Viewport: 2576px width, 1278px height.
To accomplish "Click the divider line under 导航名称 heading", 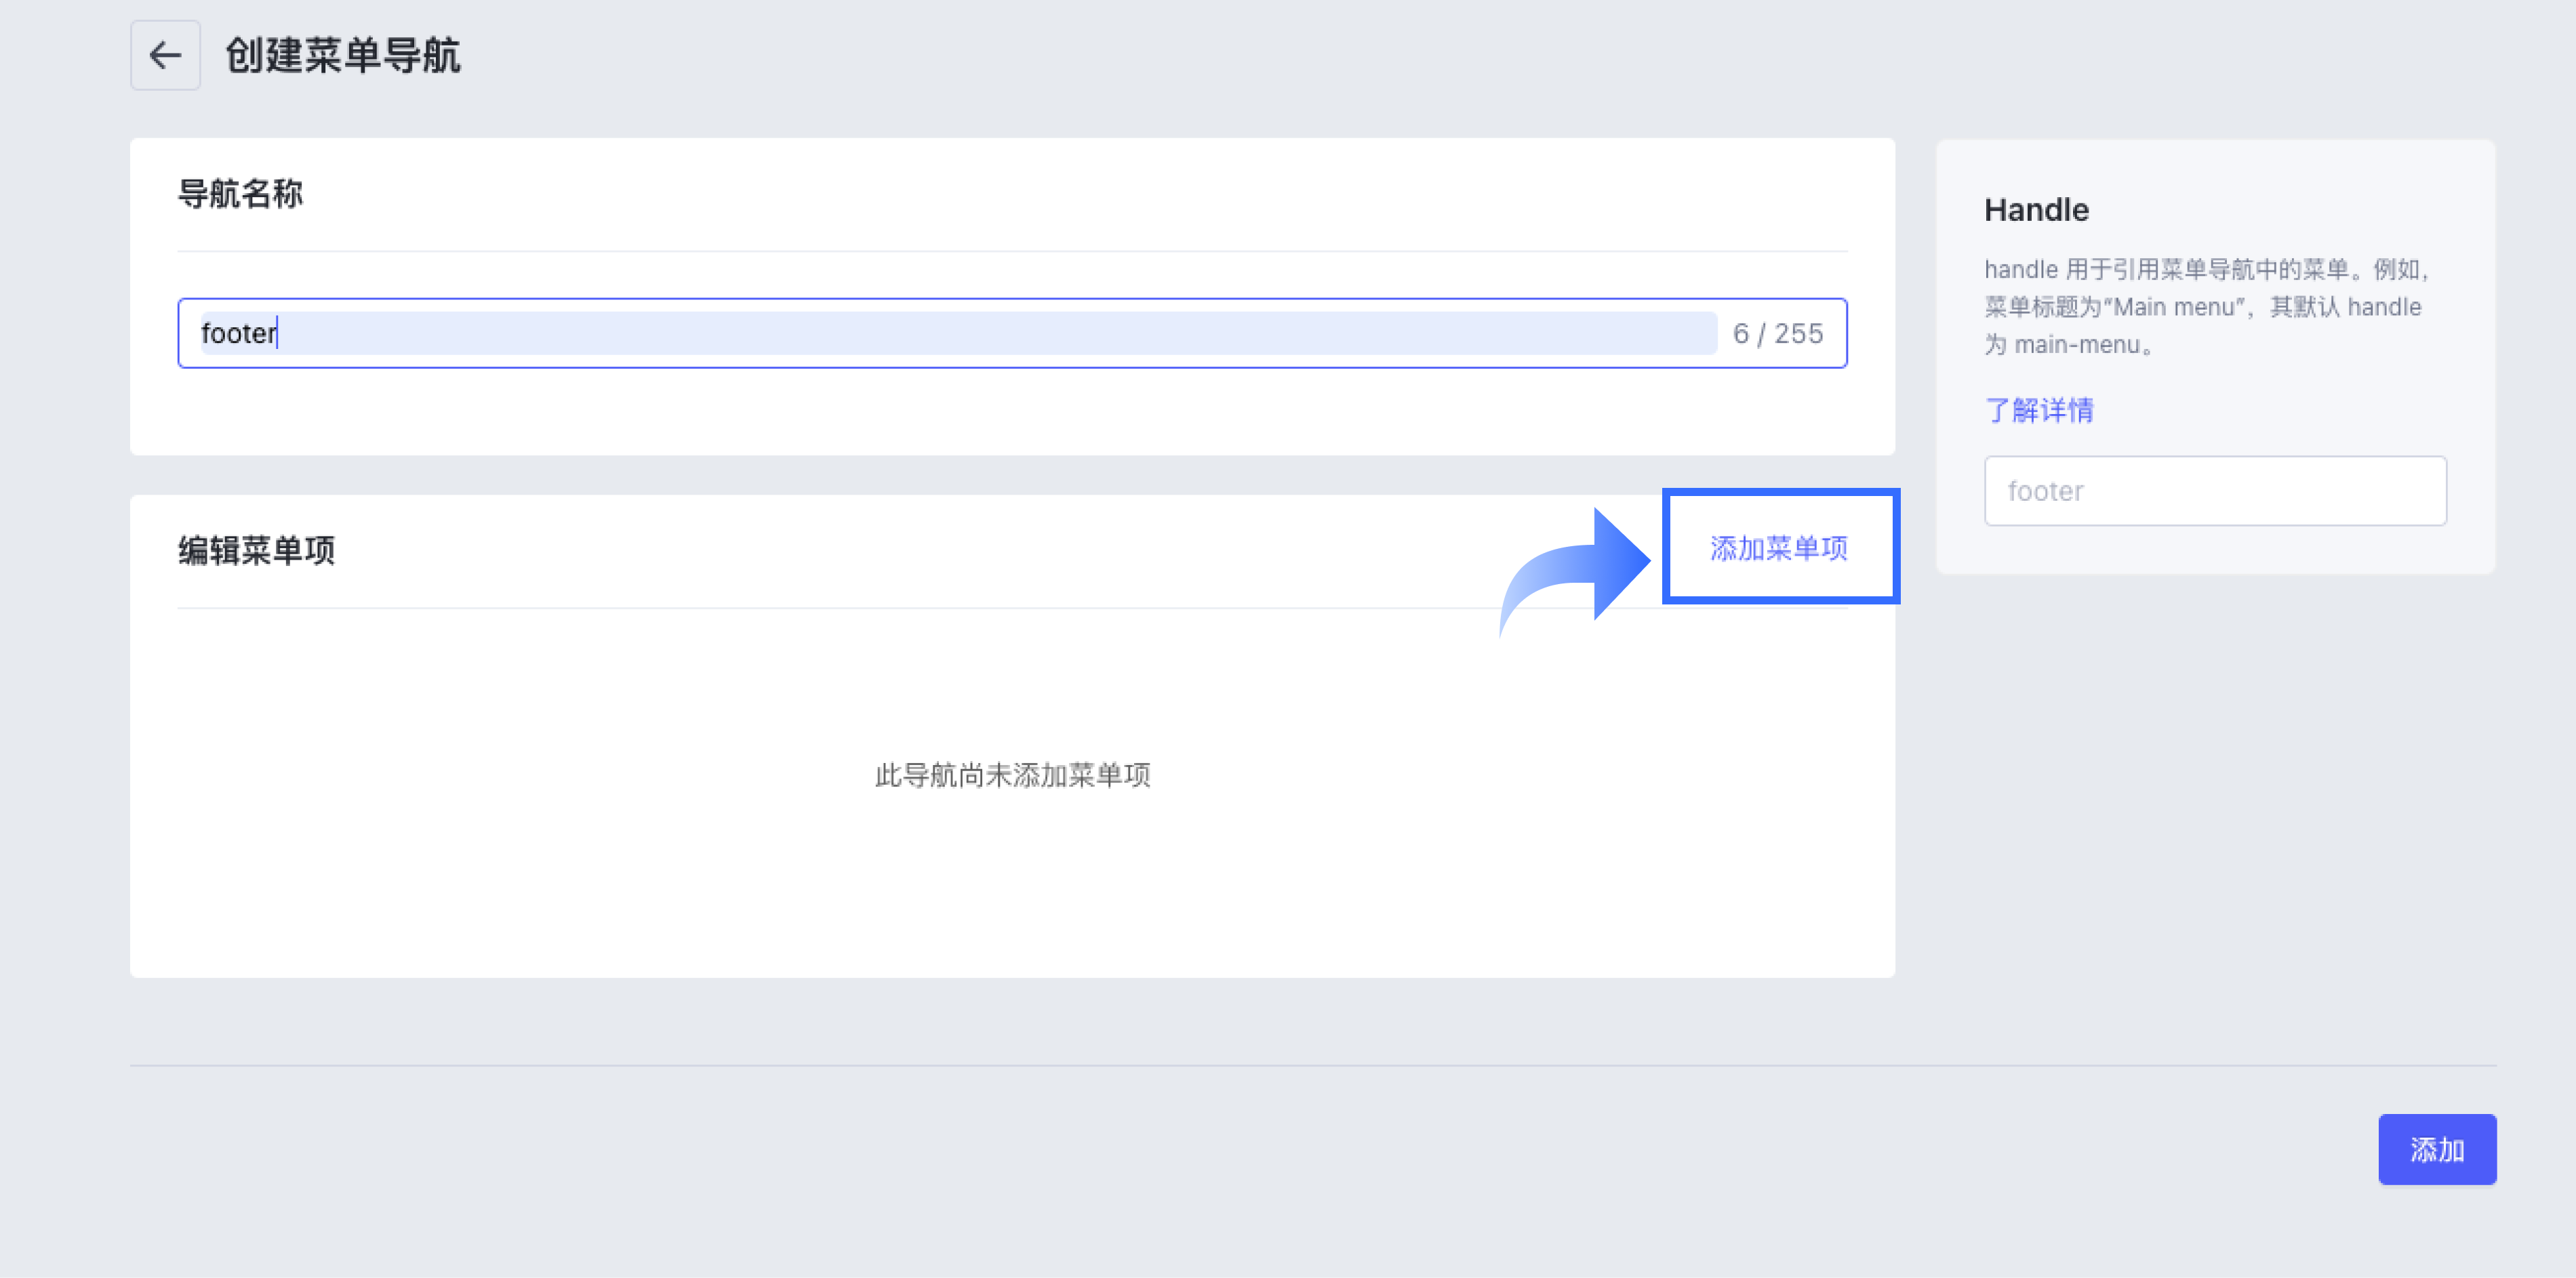I will pyautogui.click(x=1012, y=251).
